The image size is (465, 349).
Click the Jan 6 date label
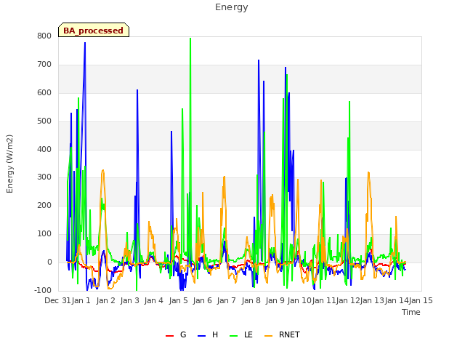point(202,300)
